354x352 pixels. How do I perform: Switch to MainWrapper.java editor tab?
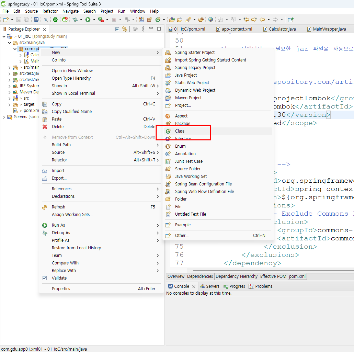click(x=327, y=29)
